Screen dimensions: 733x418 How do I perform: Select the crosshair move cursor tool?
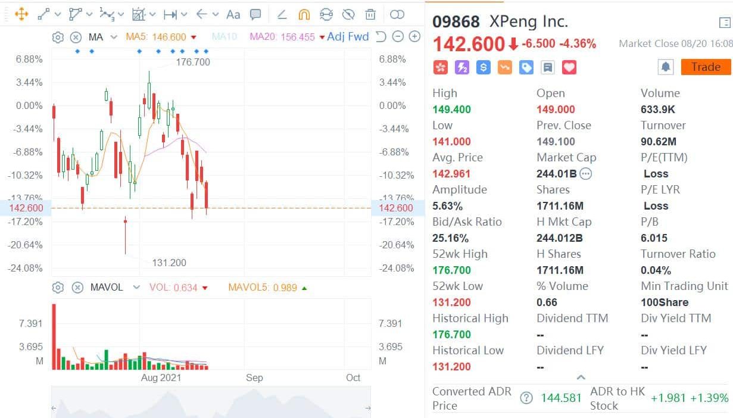21,14
